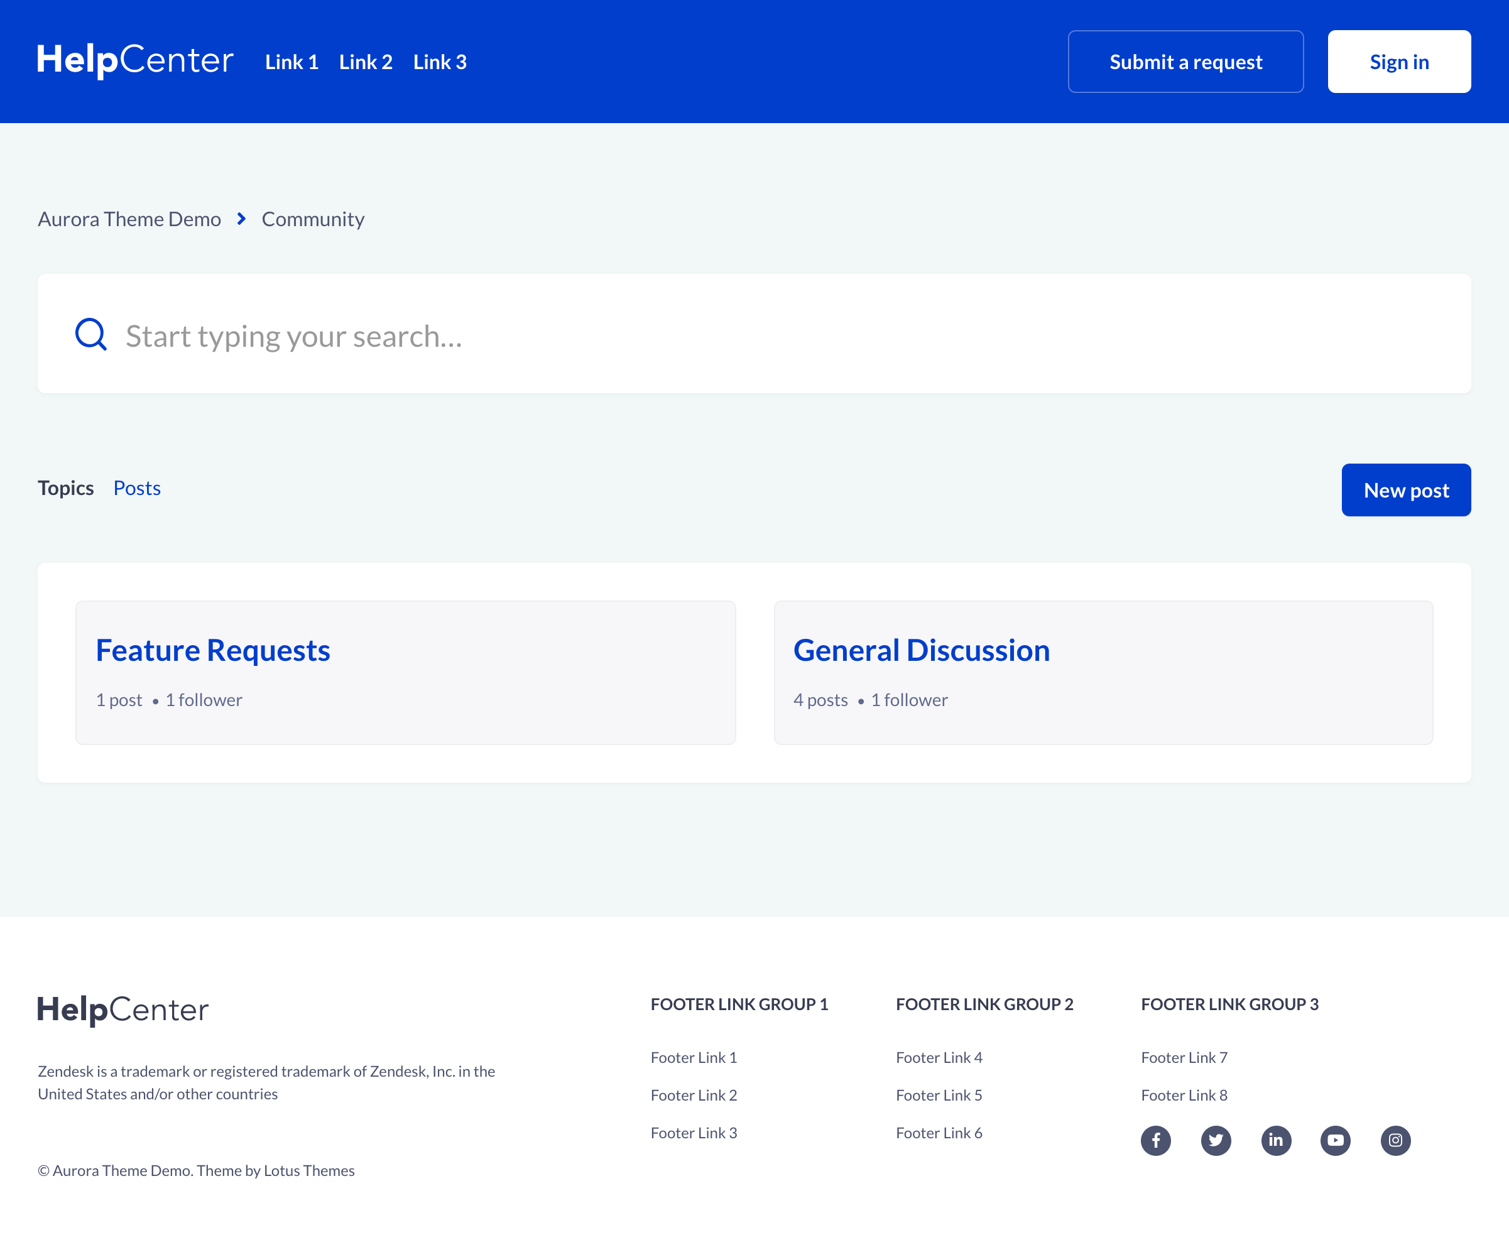Click the HelpCenter logo in header
The image size is (1509, 1257).
[x=135, y=60]
